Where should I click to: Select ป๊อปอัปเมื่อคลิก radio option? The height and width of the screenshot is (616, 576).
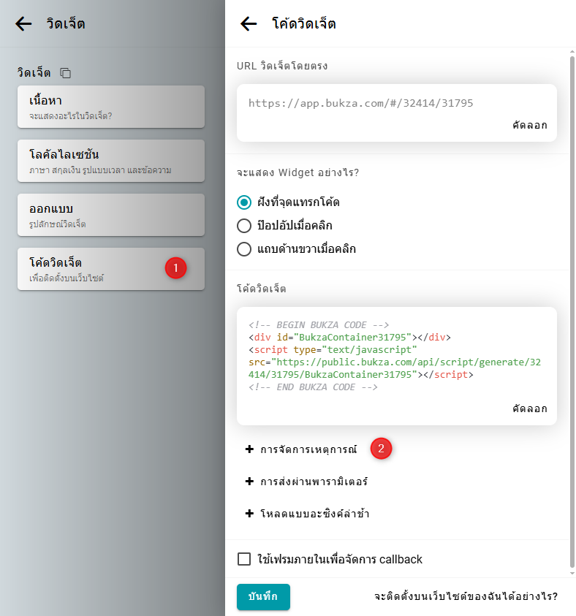(x=245, y=225)
